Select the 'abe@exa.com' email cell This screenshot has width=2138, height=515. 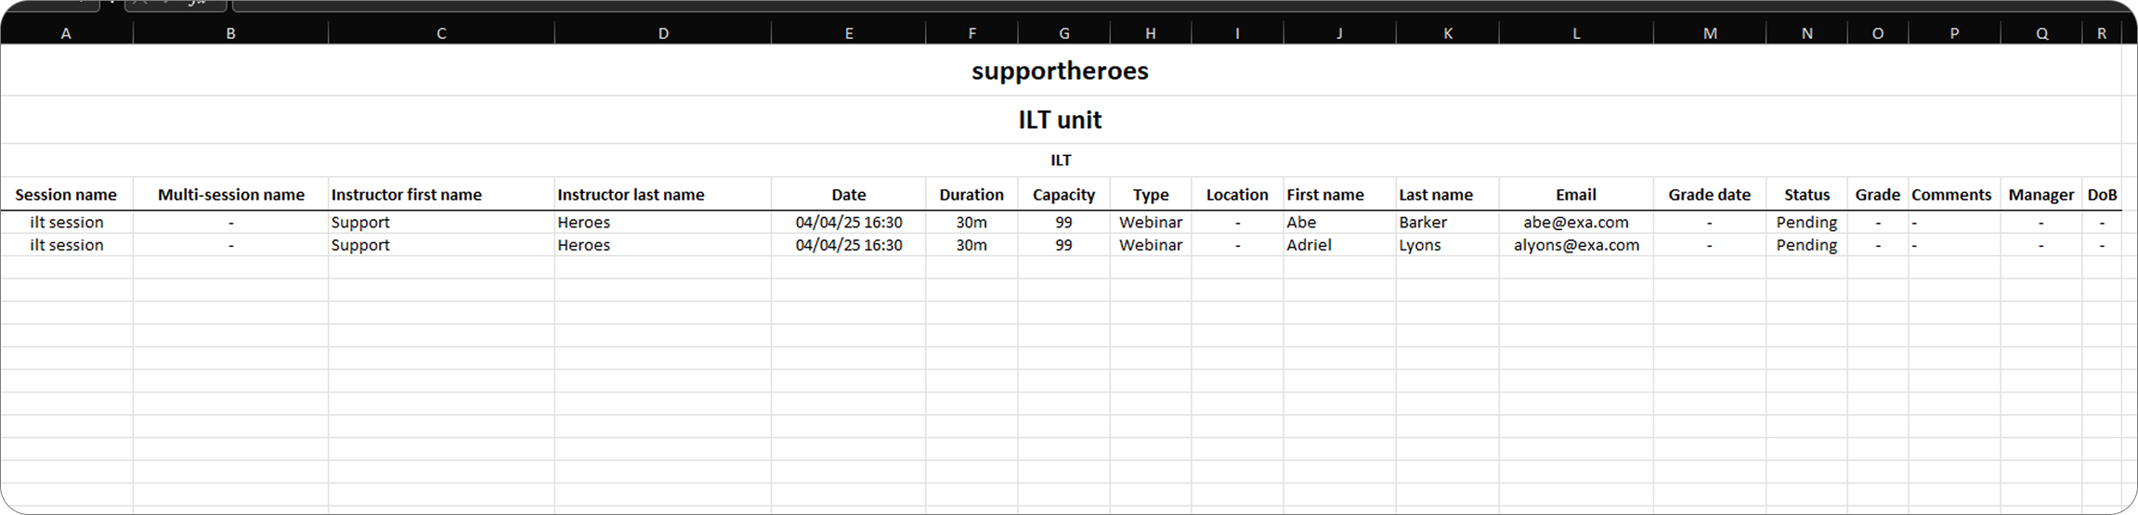[1576, 223]
